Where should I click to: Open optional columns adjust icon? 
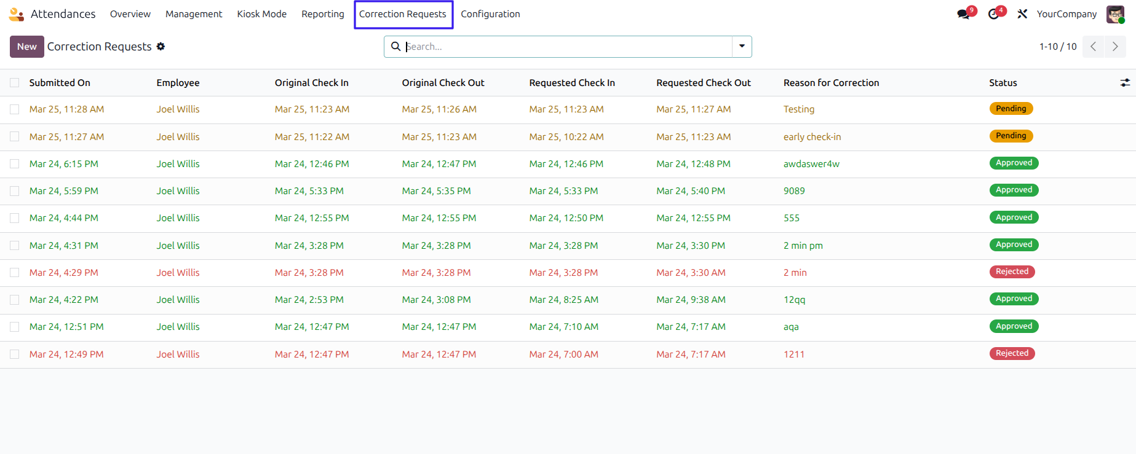[x=1125, y=83]
